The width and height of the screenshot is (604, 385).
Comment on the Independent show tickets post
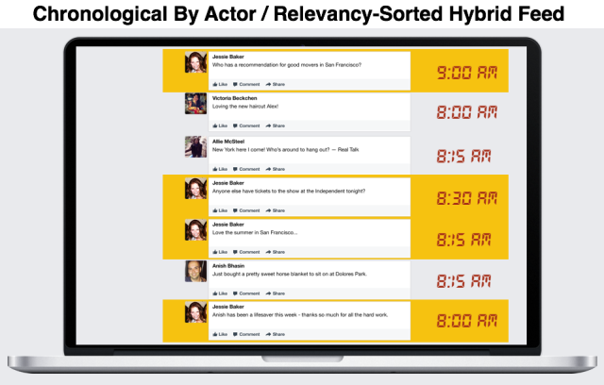pos(246,211)
